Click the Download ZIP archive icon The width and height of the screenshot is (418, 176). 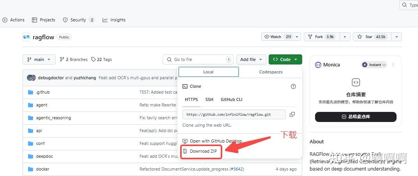[185, 151]
